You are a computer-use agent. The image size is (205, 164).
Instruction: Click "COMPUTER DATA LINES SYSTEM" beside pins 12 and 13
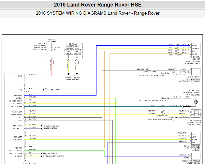(x=51, y=127)
